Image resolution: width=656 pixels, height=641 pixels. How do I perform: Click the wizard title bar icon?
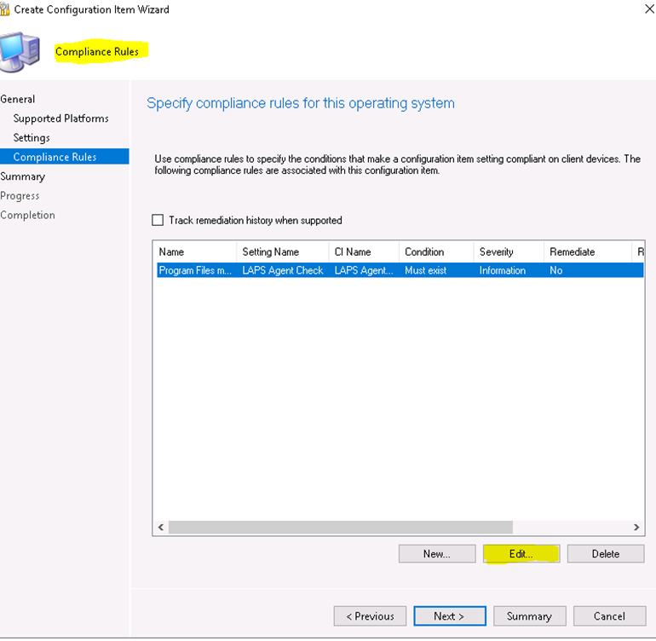pyautogui.click(x=4, y=9)
